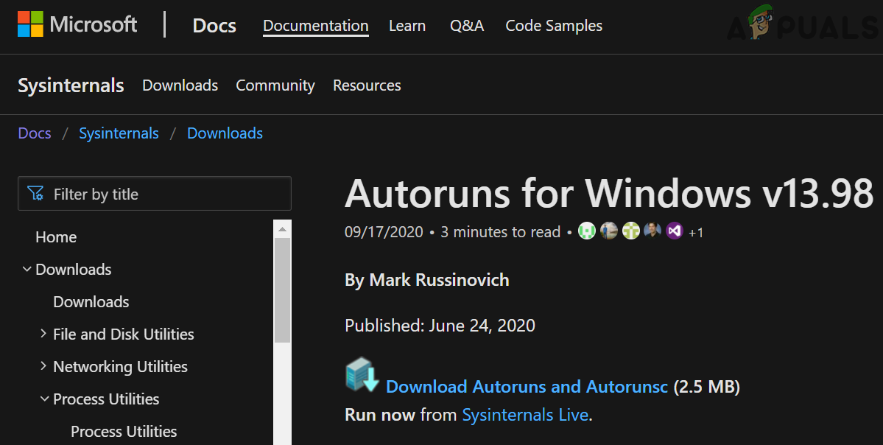883x445 pixels.
Task: Expand File and Disk Utilities
Action: click(44, 334)
